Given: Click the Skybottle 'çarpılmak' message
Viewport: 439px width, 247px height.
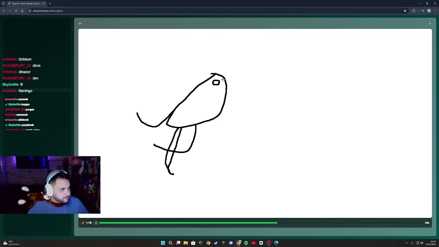Looking at the screenshot, I should coord(19,125).
